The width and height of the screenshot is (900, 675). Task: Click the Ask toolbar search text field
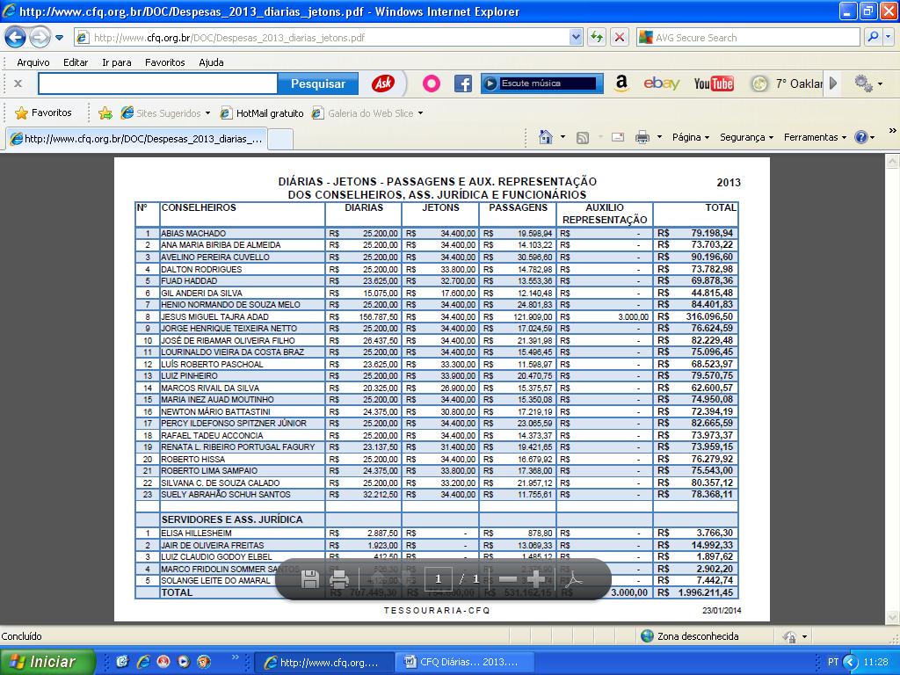(158, 83)
